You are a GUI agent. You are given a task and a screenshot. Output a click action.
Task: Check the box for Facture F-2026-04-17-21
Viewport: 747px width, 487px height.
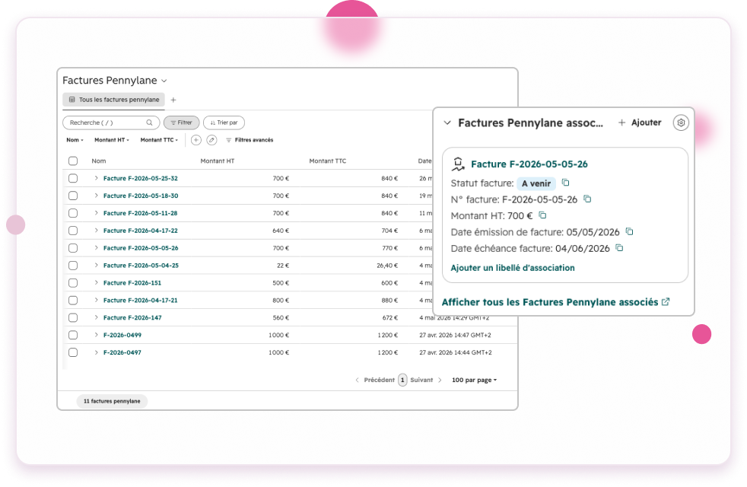coord(73,301)
